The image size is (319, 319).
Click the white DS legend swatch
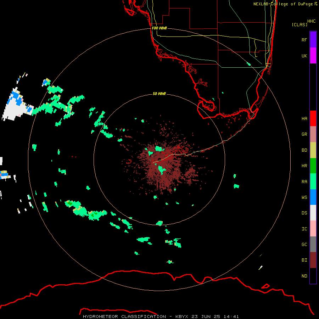click(313, 213)
